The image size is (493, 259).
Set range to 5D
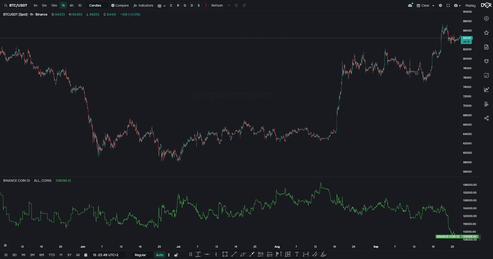coord(15,255)
